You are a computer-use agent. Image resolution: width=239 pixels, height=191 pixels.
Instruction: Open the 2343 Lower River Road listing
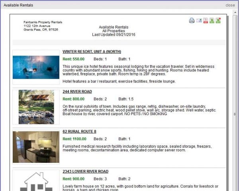[85, 172]
